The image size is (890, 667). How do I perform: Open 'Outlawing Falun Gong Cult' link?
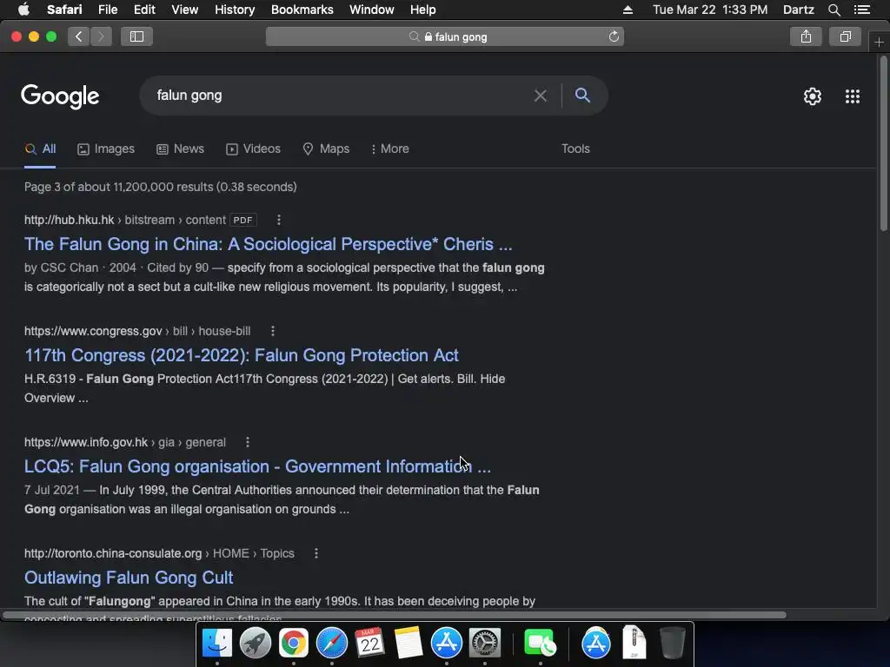129,578
